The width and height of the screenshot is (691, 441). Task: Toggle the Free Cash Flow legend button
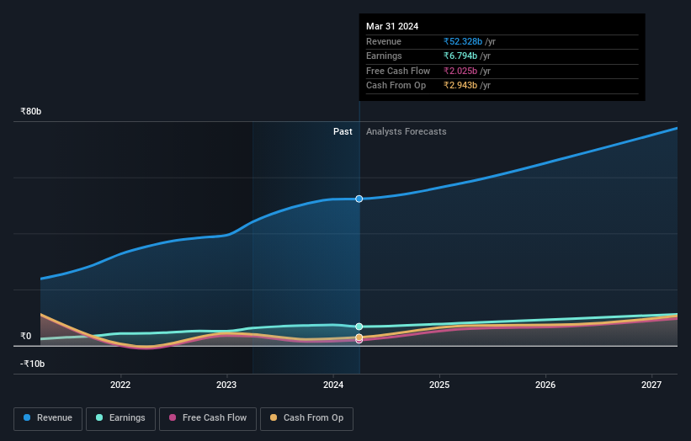pyautogui.click(x=208, y=418)
